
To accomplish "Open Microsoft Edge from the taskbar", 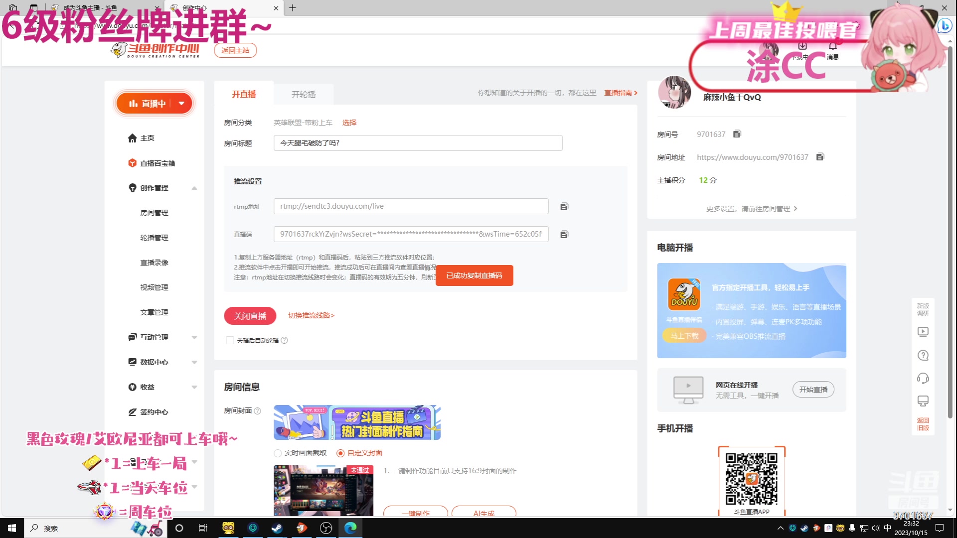I will [350, 528].
